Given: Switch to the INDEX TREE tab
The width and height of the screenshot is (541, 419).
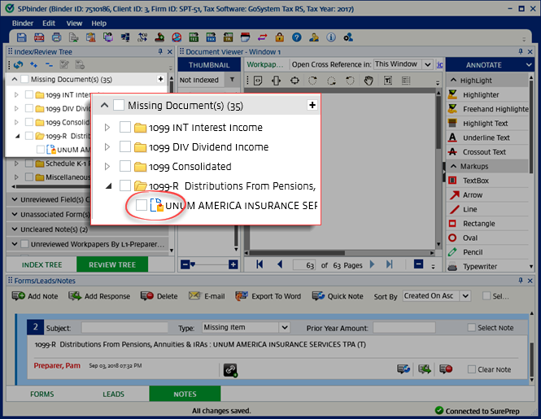Looking at the screenshot, I should click(41, 264).
